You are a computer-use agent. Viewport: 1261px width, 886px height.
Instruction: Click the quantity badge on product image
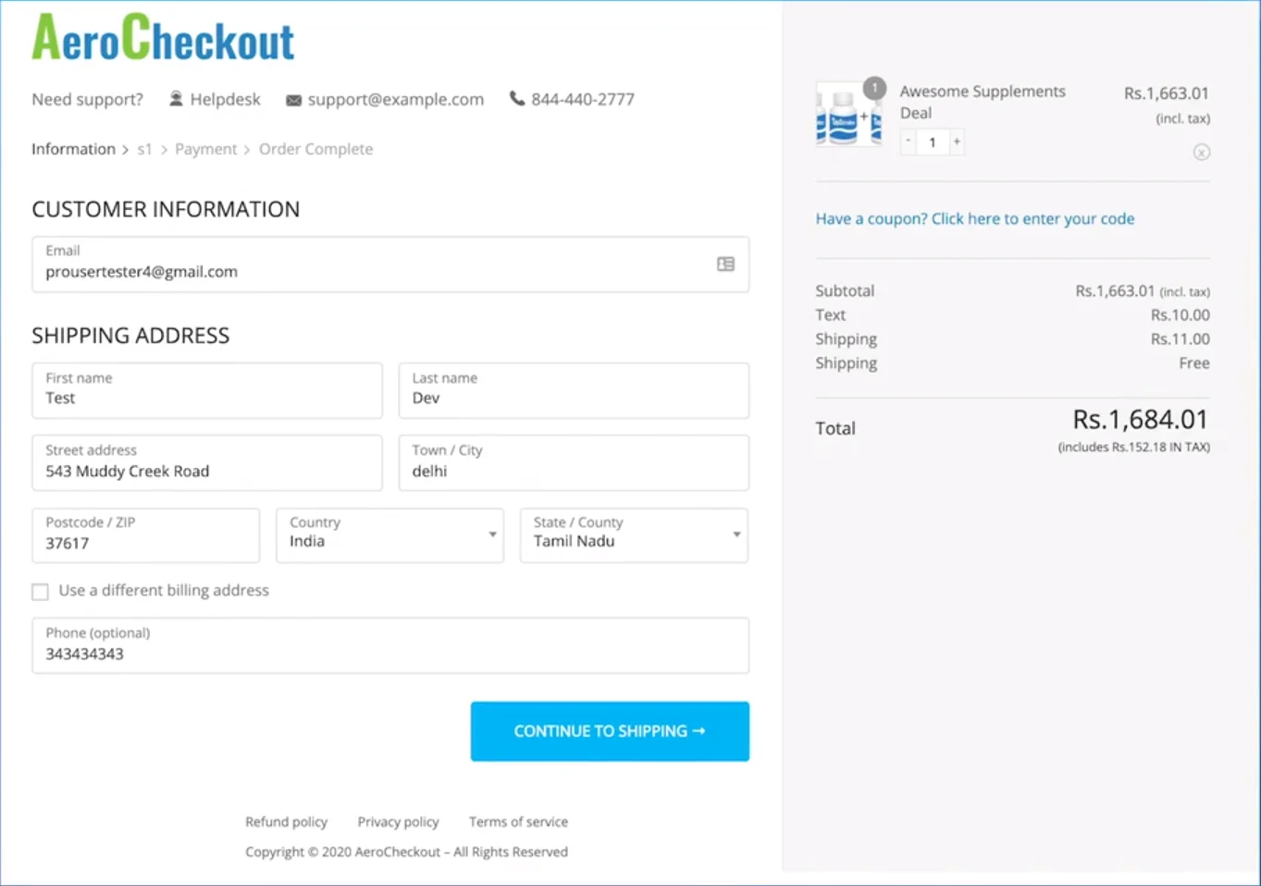tap(874, 89)
